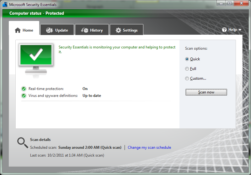Click the 'Up to date' status text

(x=92, y=96)
